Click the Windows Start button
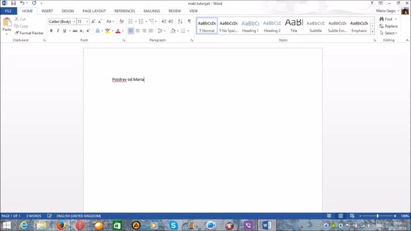 [7, 225]
